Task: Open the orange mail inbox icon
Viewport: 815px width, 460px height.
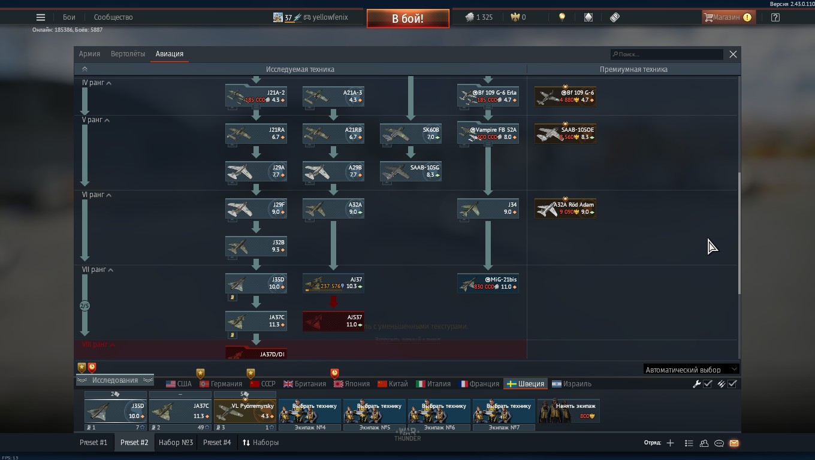Action: pos(734,443)
